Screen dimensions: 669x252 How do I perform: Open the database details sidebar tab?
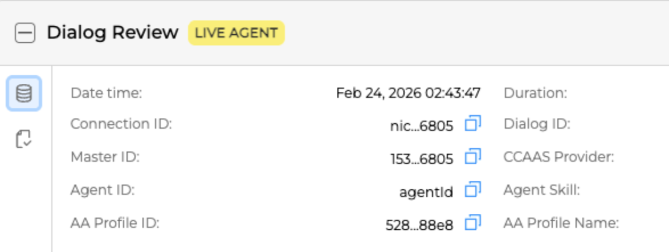[x=24, y=93]
